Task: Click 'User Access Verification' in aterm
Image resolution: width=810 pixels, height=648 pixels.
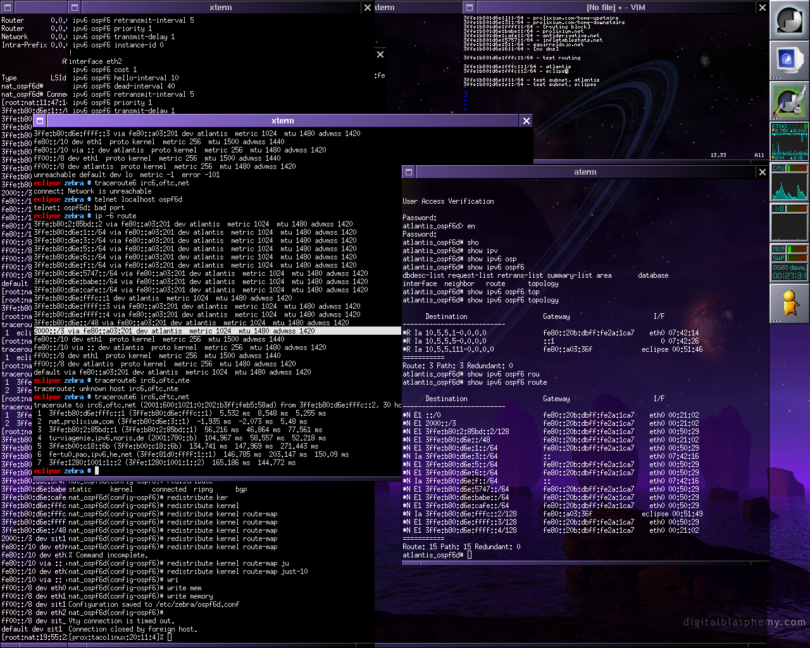Action: pyautogui.click(x=448, y=201)
